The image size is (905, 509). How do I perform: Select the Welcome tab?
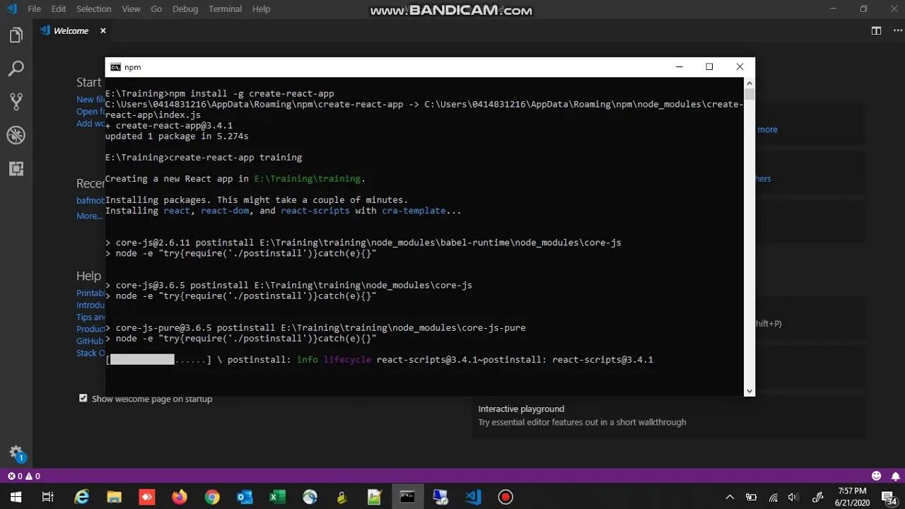click(x=71, y=30)
